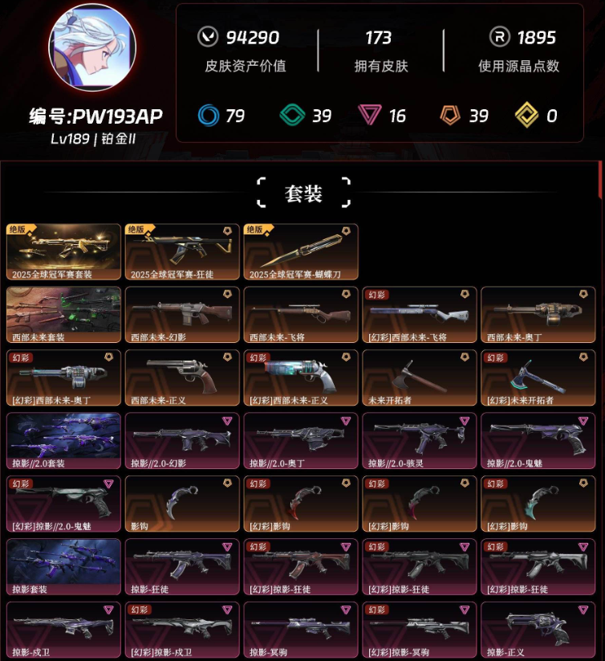
Task: Click the red scrollbar at right edge
Action: (600, 179)
